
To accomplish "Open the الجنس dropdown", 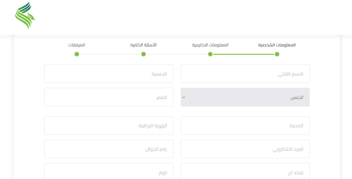I will pyautogui.click(x=245, y=97).
